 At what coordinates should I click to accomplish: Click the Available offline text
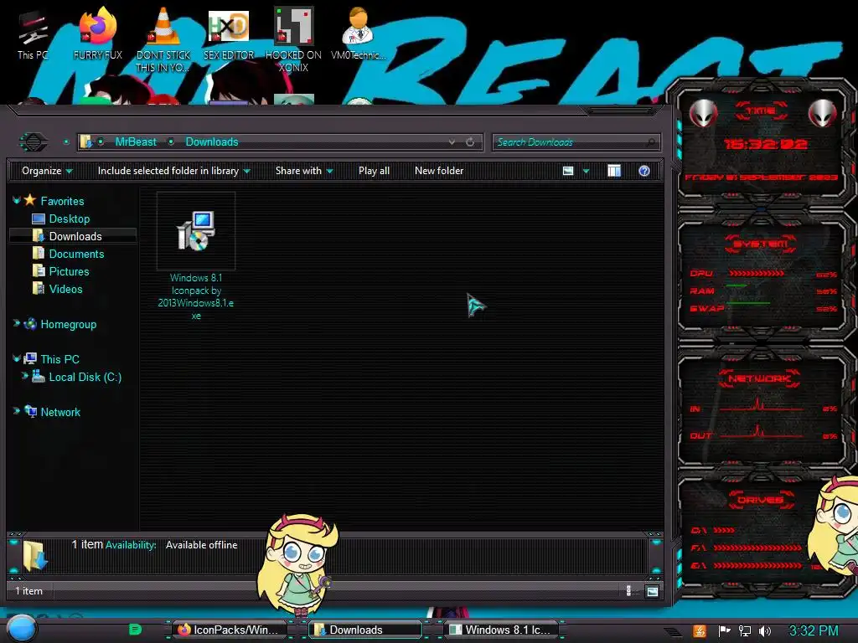tap(201, 545)
